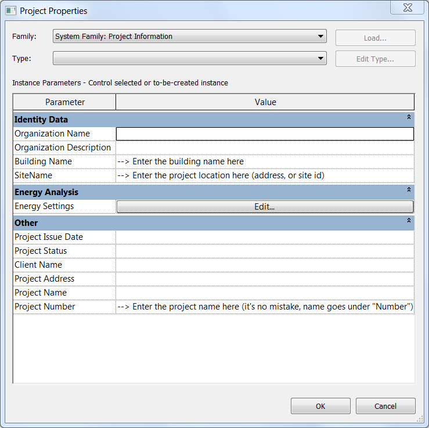This screenshot has height=428, width=429.
Task: Click the Value column header
Action: tap(265, 102)
